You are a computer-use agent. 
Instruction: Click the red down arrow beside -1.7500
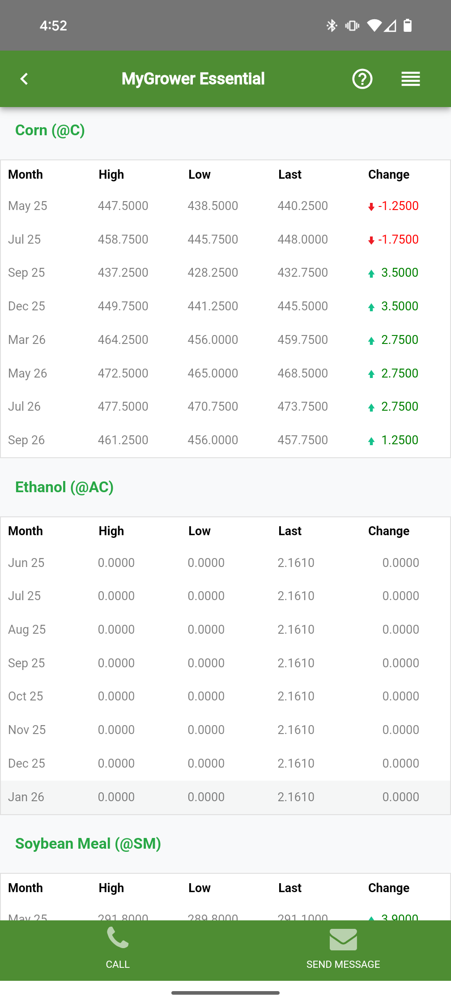click(x=371, y=240)
